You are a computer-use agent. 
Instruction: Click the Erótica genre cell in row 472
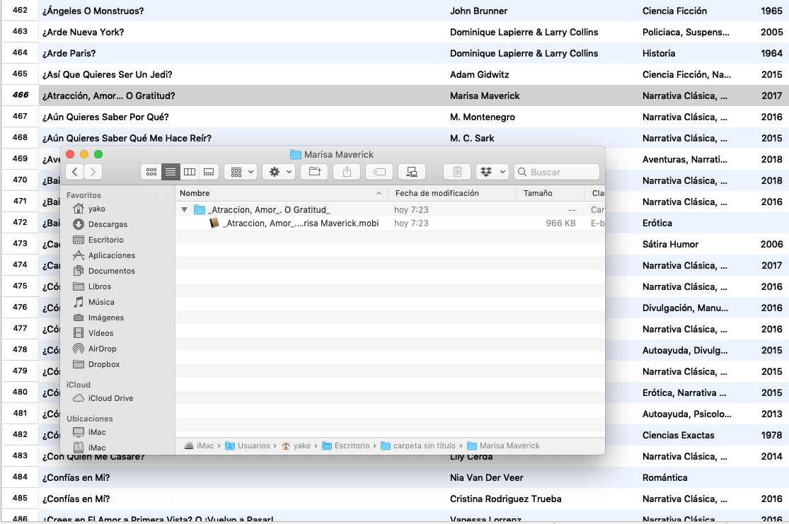coord(657,223)
